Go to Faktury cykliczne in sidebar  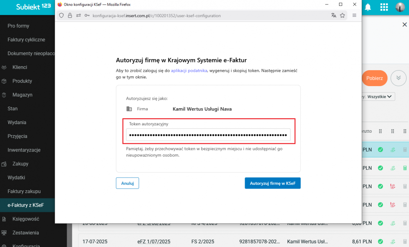[26, 40]
